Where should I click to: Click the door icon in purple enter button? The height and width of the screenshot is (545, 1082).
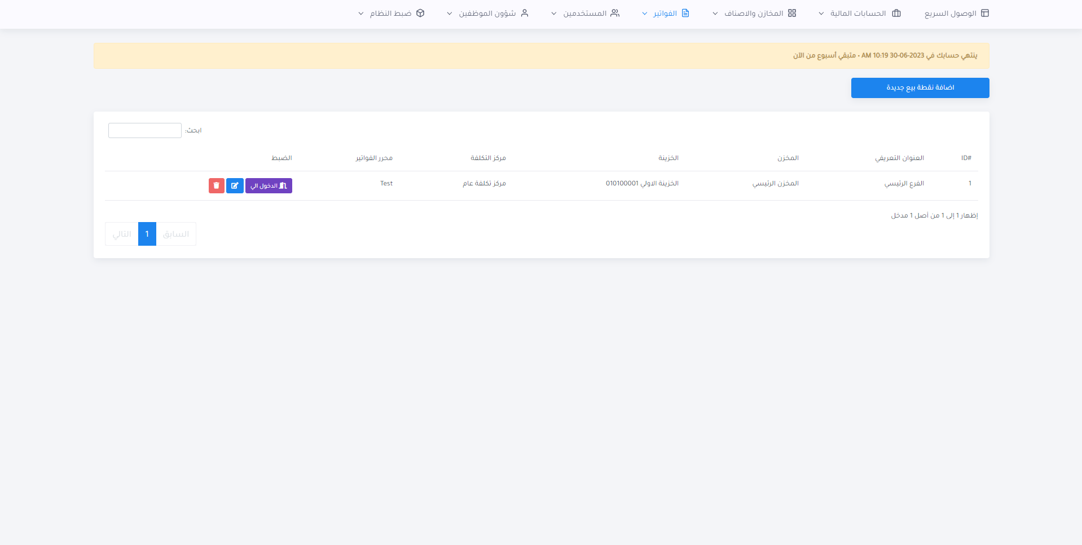click(283, 185)
